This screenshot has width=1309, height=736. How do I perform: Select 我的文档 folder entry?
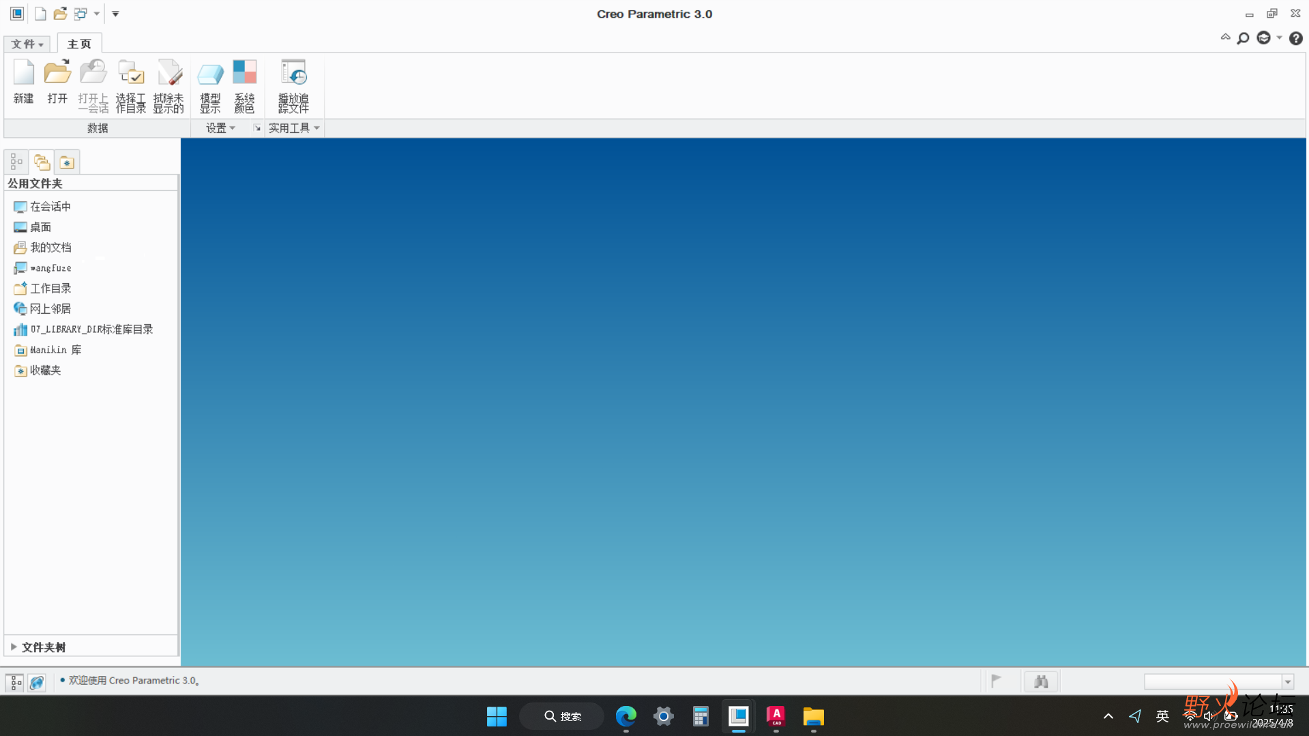[42, 248]
